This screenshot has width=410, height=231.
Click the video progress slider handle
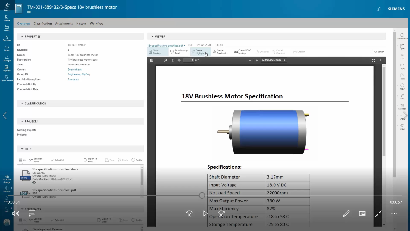click(202, 195)
